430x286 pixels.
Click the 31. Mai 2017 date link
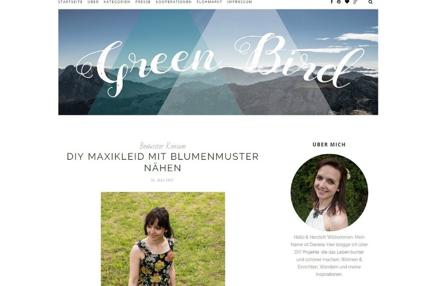pos(162,180)
